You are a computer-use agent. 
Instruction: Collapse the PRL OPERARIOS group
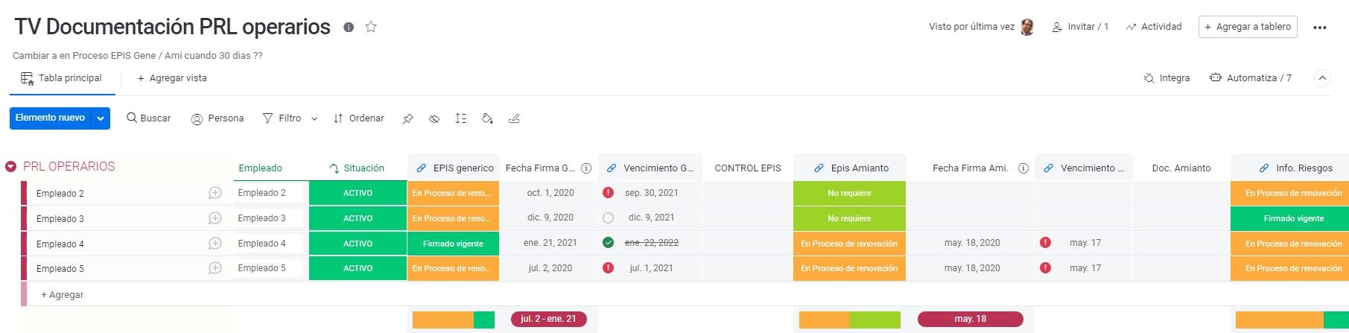coord(11,167)
